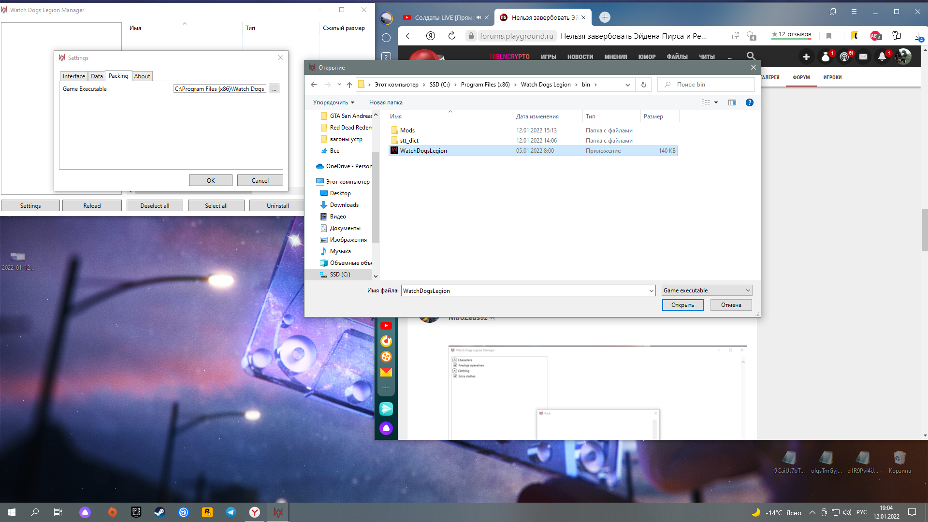Image resolution: width=928 pixels, height=522 pixels.
Task: Click the browser reload page icon
Action: coord(452,36)
